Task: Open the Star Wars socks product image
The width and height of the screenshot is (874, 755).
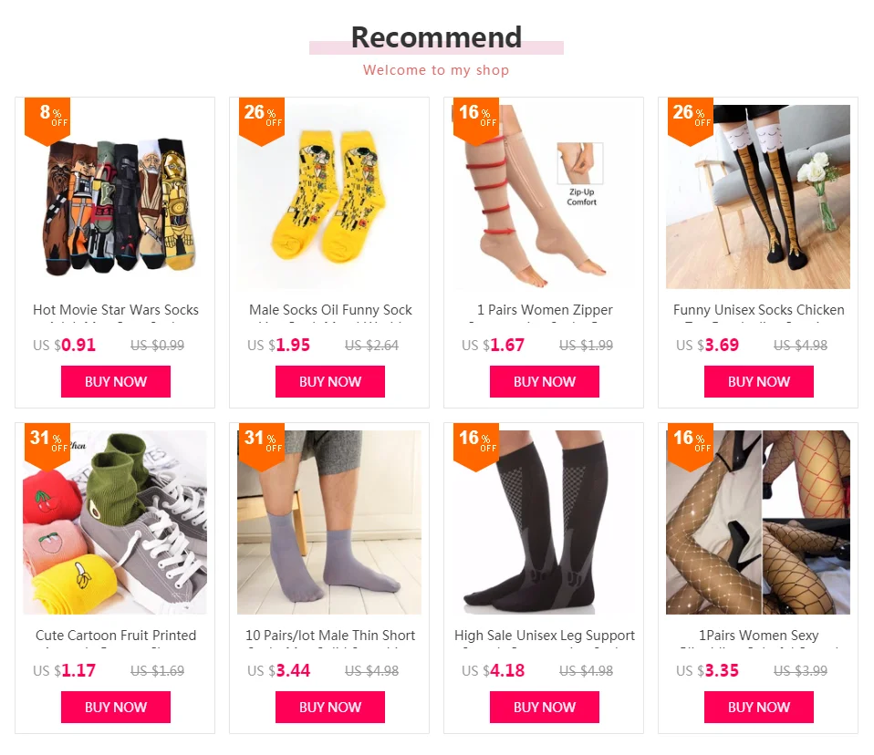Action: tap(115, 197)
